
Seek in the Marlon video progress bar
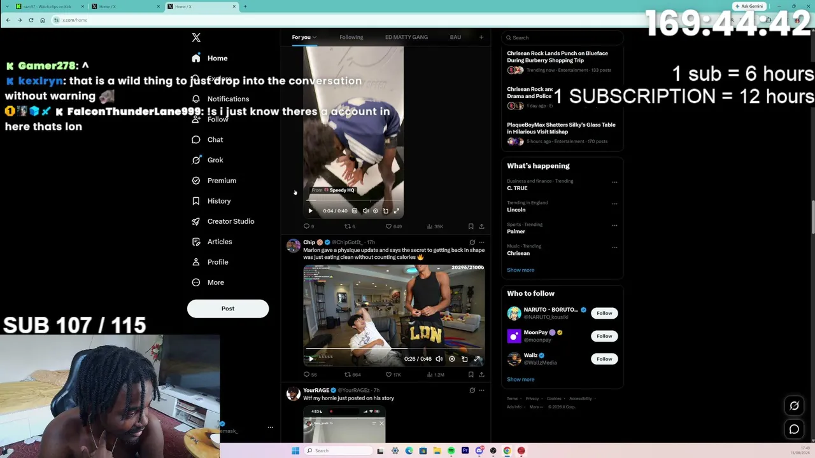[393, 349]
